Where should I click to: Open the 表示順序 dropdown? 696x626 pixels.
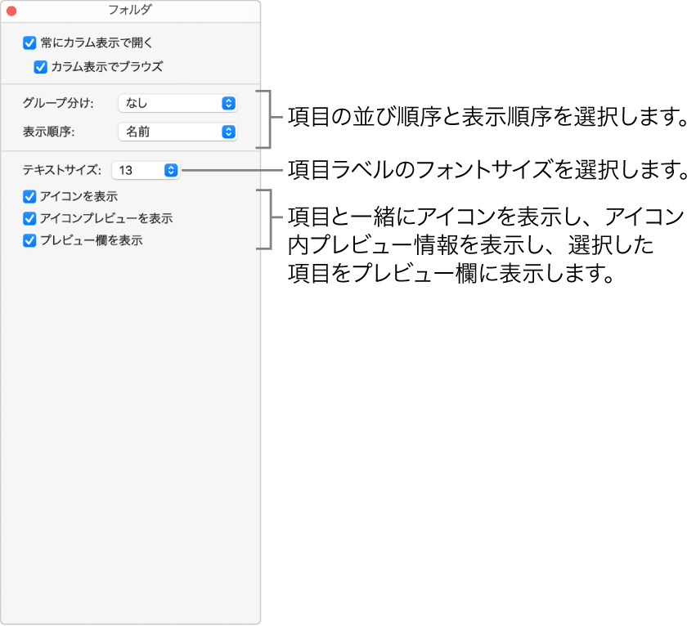click(x=177, y=132)
